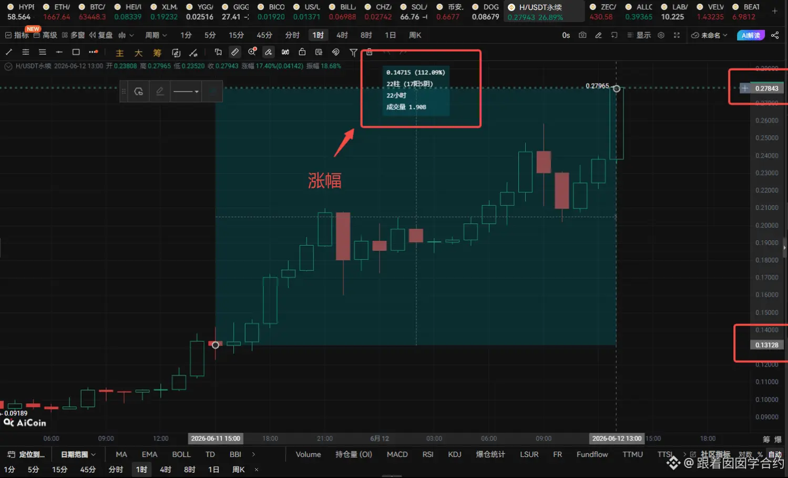Screen dimensions: 788x478
Task: Click the measurement end point at 0.27965
Action: (x=617, y=88)
